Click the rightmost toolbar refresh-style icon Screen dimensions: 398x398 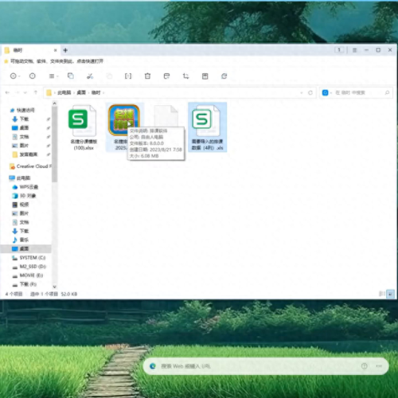(224, 76)
